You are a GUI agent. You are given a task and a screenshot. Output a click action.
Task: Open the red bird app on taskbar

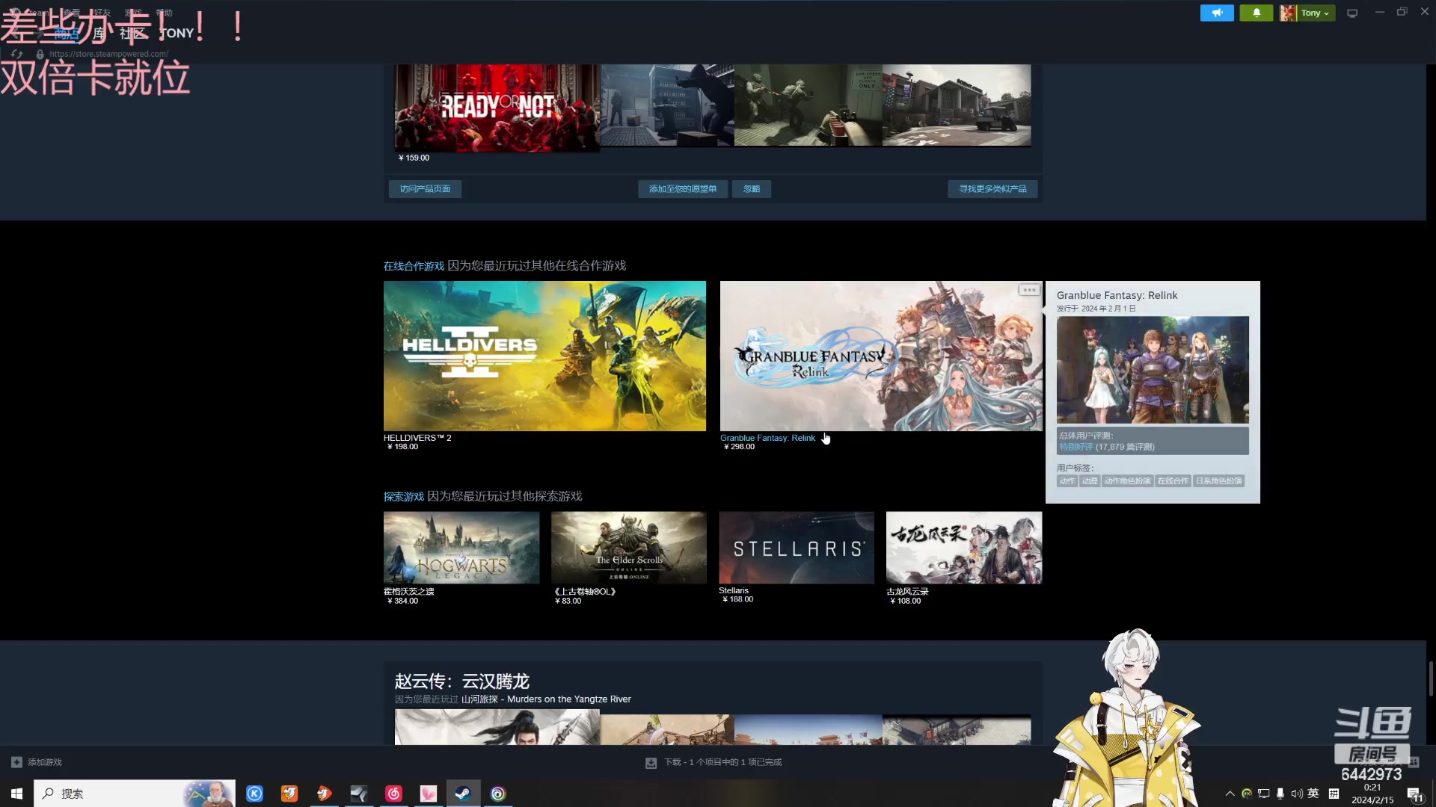tap(324, 794)
